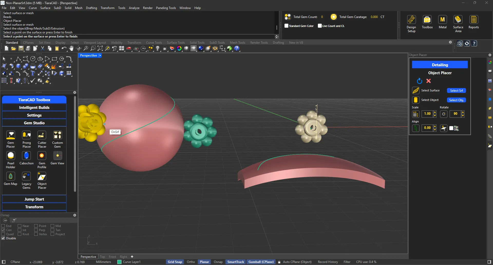Enable the Standard Gem Color checkbox
Viewport: 493px width, 265px height.
(287, 26)
